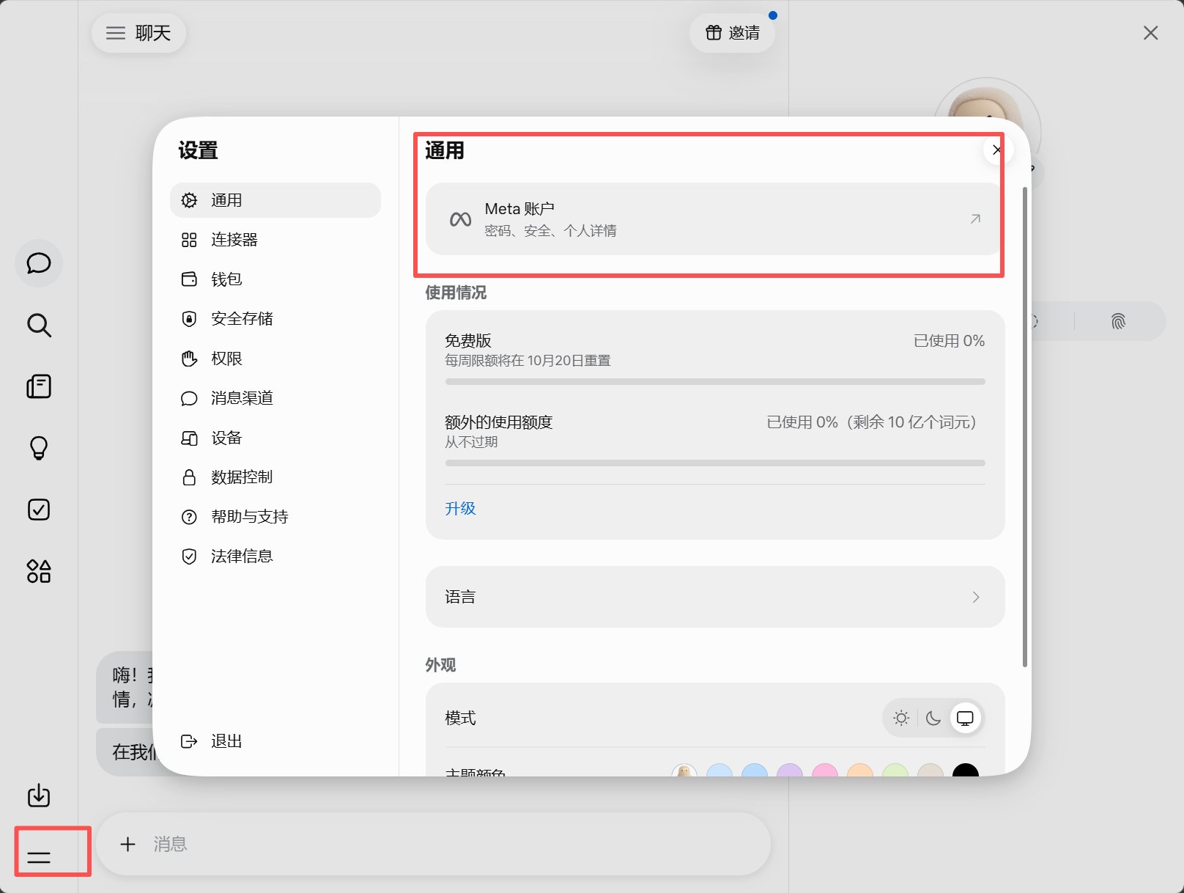Image resolution: width=1184 pixels, height=893 pixels.
Task: Select system mode monitor icon
Action: (x=966, y=718)
